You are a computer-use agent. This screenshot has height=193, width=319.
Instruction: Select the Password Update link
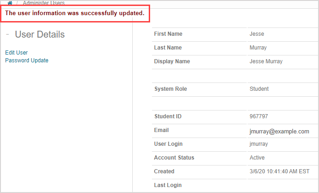pyautogui.click(x=27, y=61)
